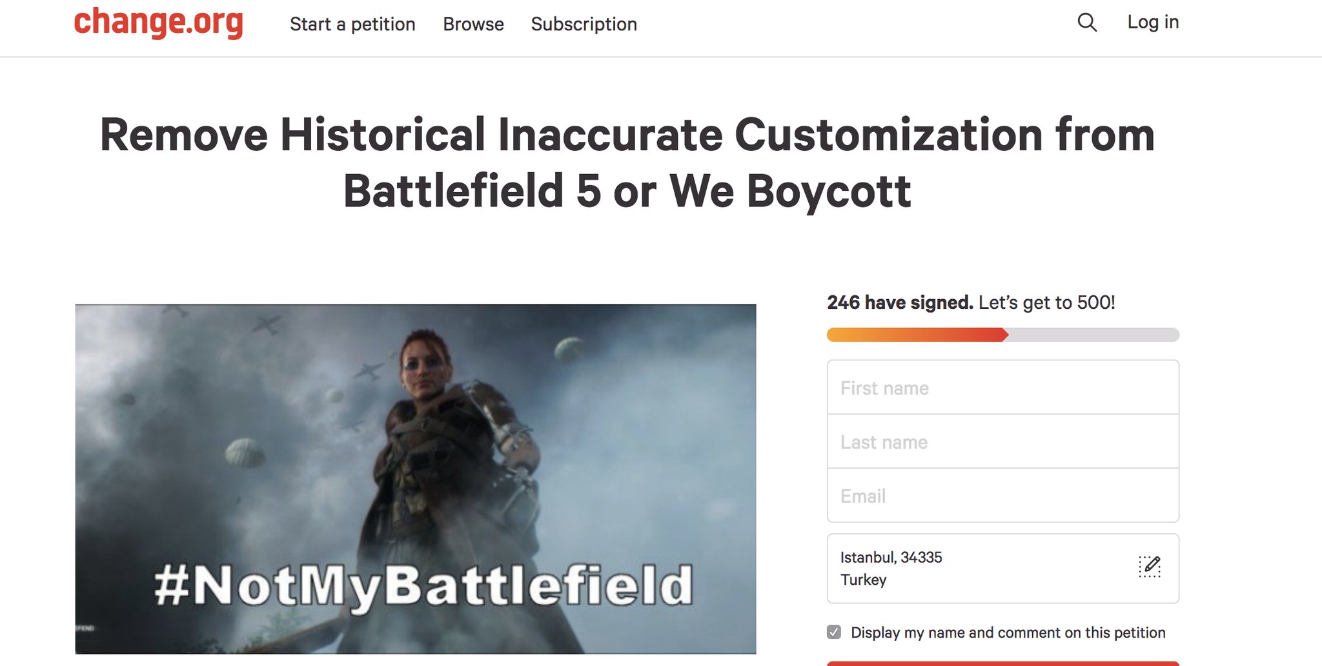Focus the Last name field
Screen dimensions: 1322x666
pyautogui.click(x=1002, y=442)
